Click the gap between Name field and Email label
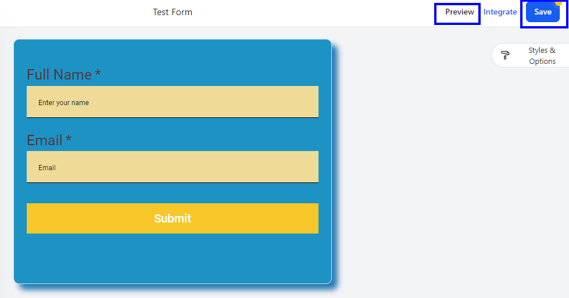 [173, 125]
